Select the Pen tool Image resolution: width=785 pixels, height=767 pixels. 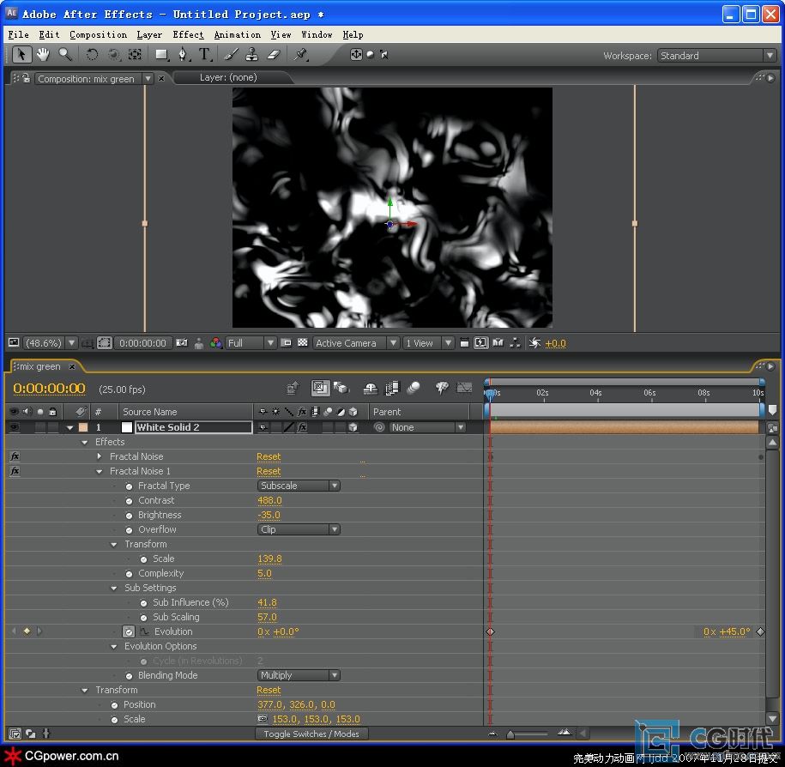pyautogui.click(x=184, y=55)
